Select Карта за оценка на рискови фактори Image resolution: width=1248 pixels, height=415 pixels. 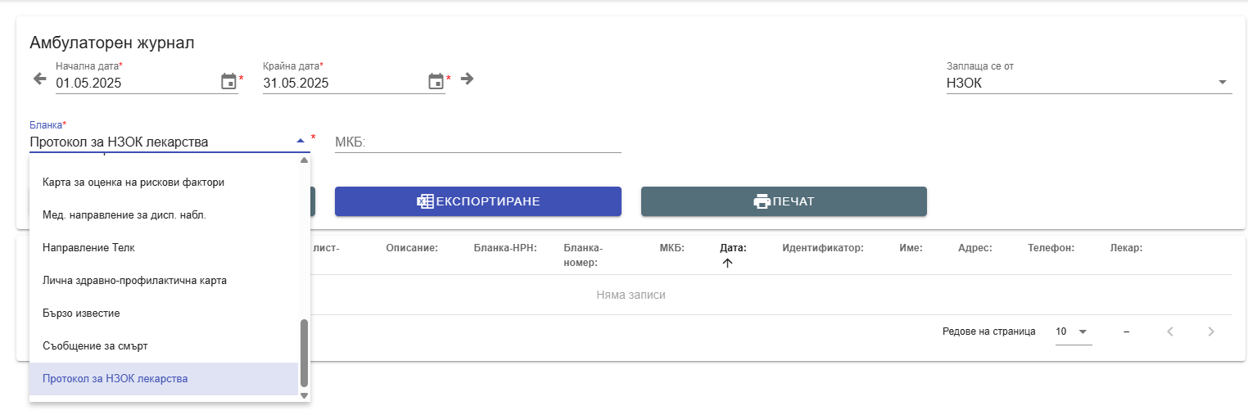(164, 182)
